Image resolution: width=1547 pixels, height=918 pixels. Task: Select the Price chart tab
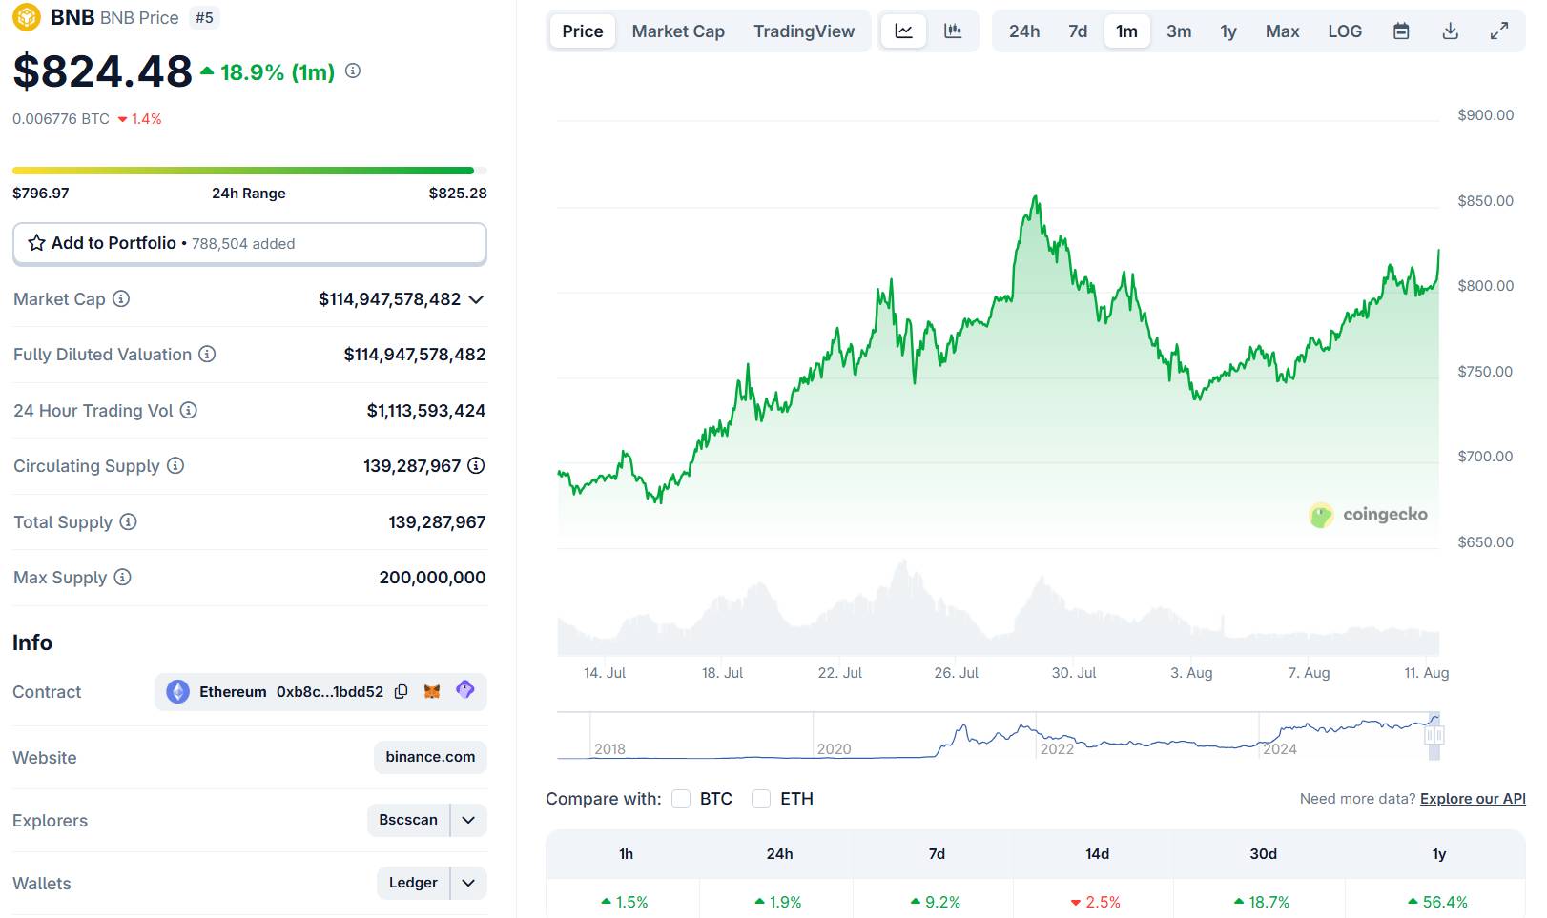click(x=583, y=31)
